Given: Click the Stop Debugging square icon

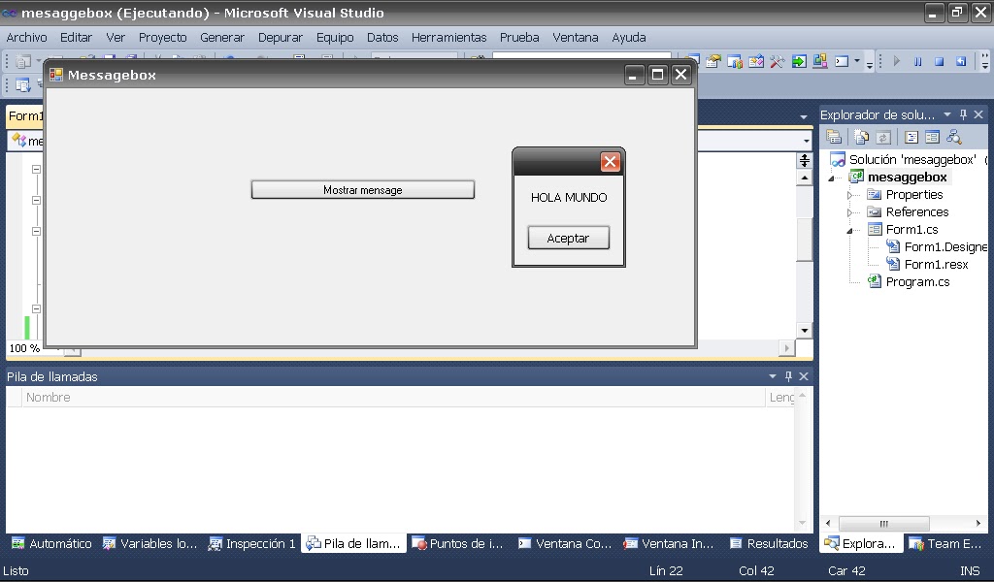Looking at the screenshot, I should coord(938,61).
